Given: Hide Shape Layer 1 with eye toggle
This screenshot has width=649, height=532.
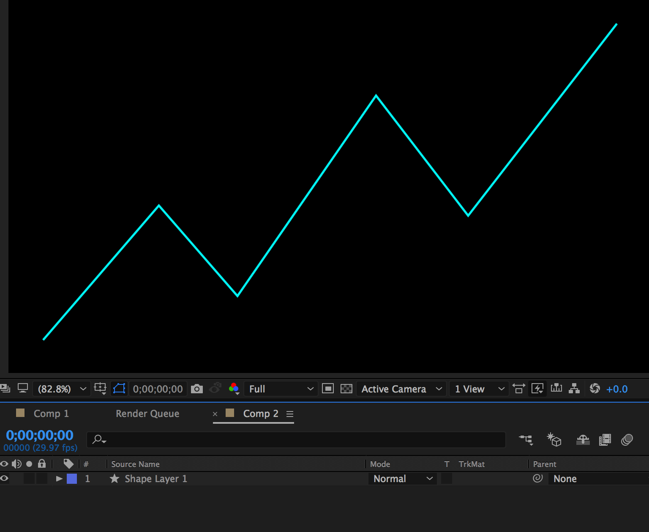Looking at the screenshot, I should (x=4, y=478).
